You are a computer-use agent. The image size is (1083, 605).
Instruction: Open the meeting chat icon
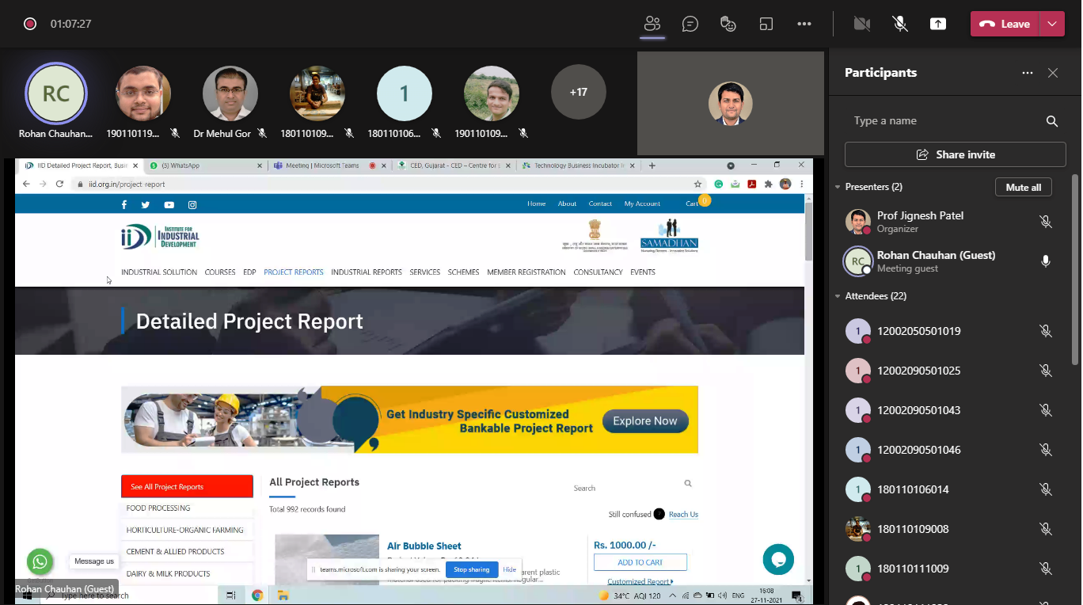(x=690, y=24)
